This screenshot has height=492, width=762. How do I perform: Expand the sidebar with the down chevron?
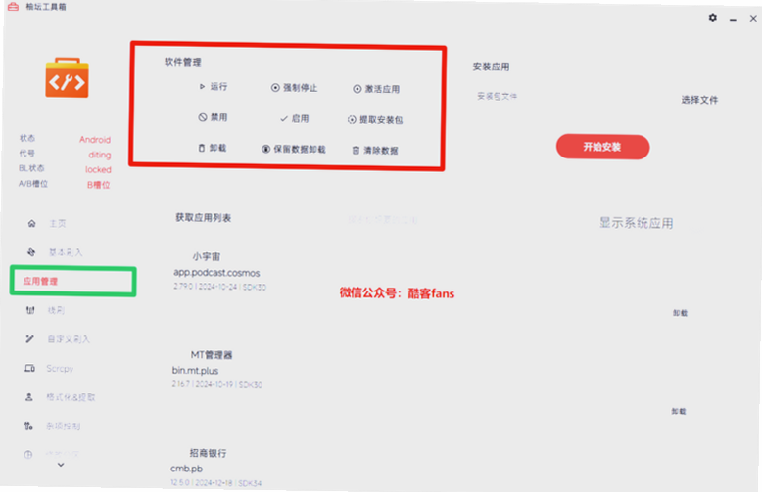point(61,465)
